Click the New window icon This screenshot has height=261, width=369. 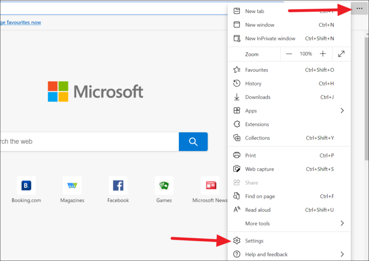click(x=237, y=25)
